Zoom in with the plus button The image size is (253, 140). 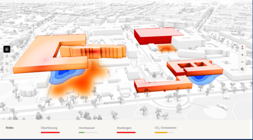pos(242,55)
